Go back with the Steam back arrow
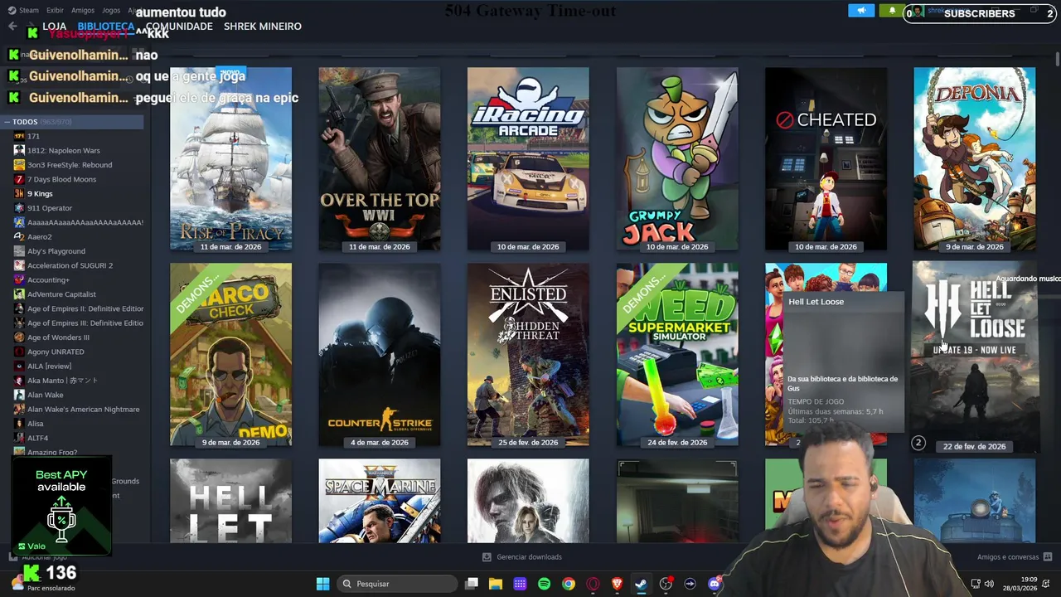Image resolution: width=1061 pixels, height=597 pixels. pos(12,27)
